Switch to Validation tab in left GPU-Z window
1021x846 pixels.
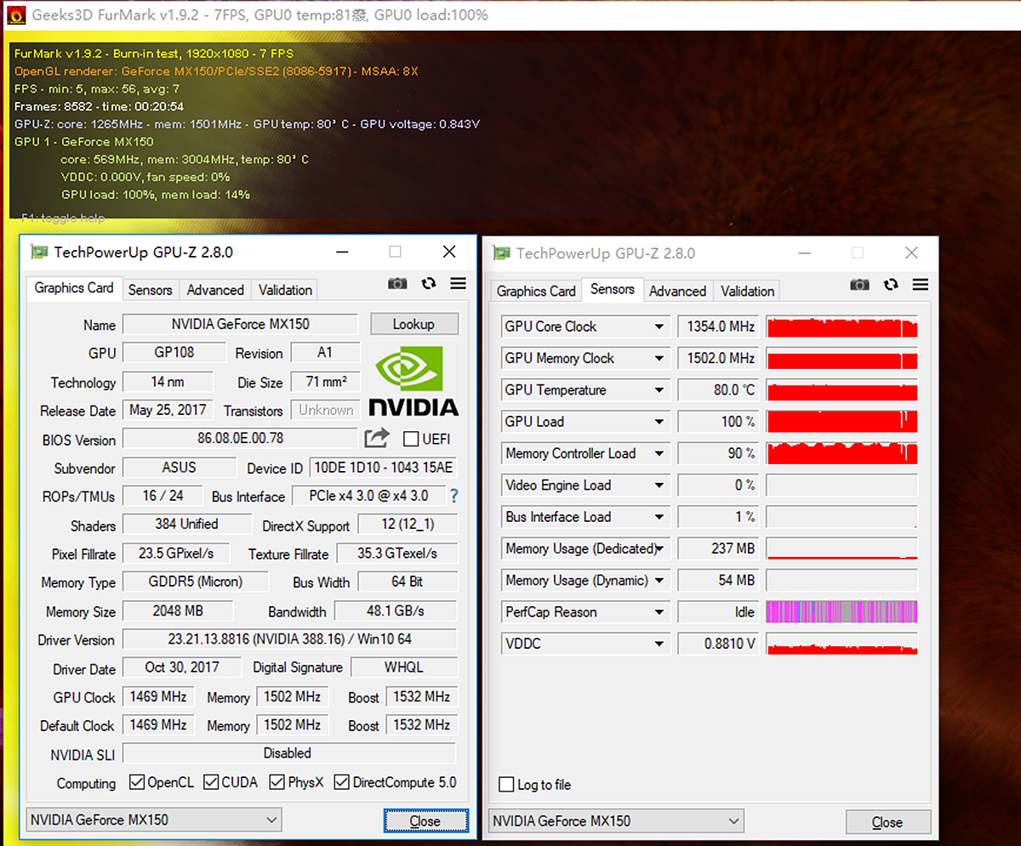(x=285, y=290)
